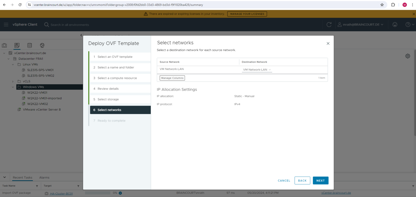Click the Import OVF package progress bar

click(x=97, y=193)
